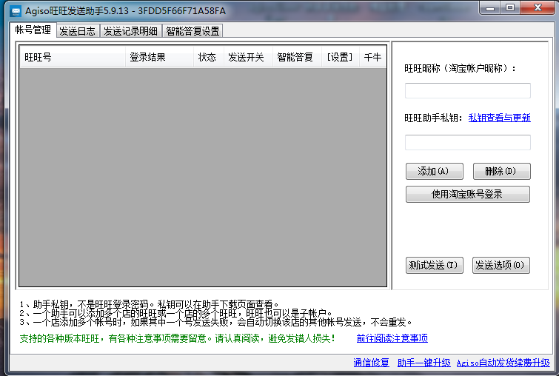This screenshot has width=559, height=376.
Task: Click the 助手一键升级 link
Action: coord(424,363)
